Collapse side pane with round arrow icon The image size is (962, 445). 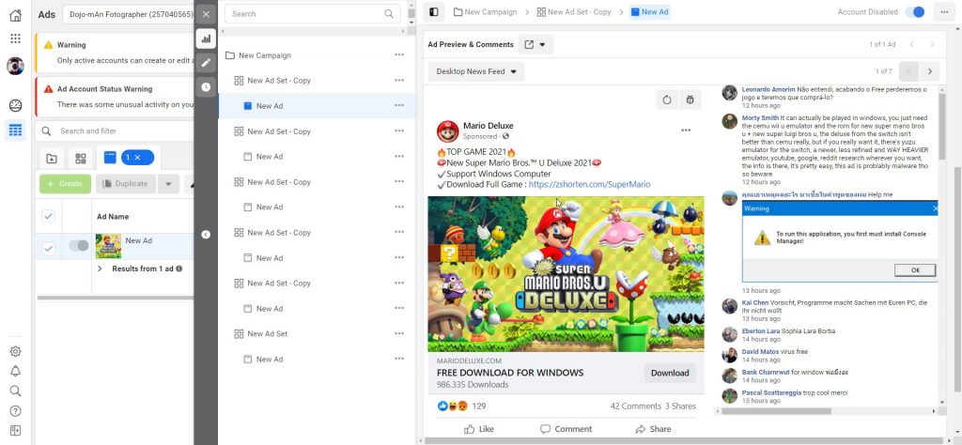point(206,234)
